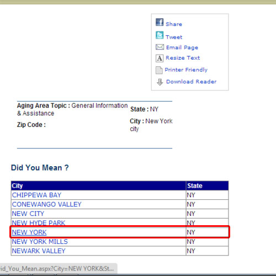Click the Download Reader arrow icon
Viewport: 276px width, 276px height.
[x=160, y=82]
